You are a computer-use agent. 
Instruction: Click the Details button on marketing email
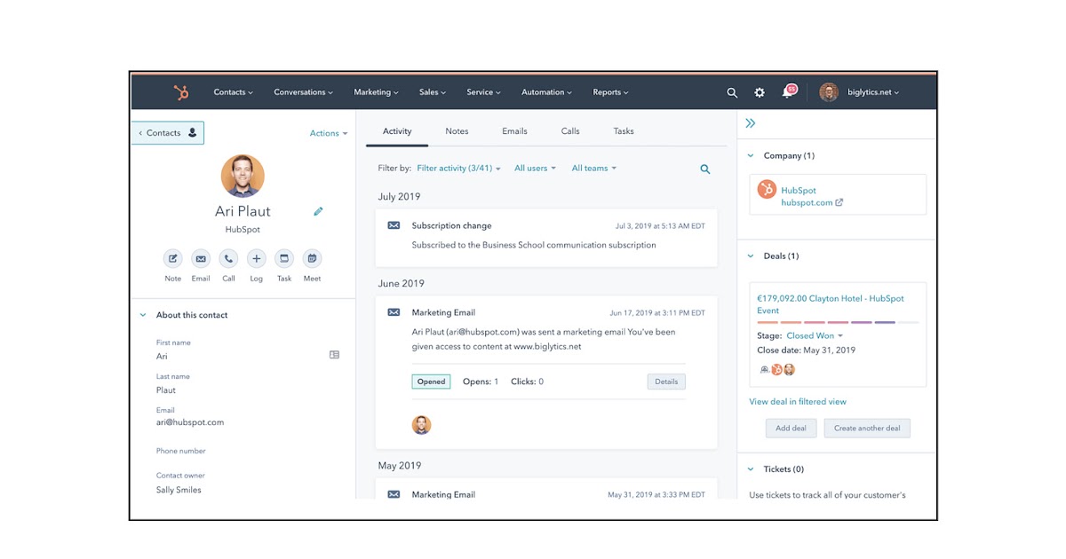(666, 382)
